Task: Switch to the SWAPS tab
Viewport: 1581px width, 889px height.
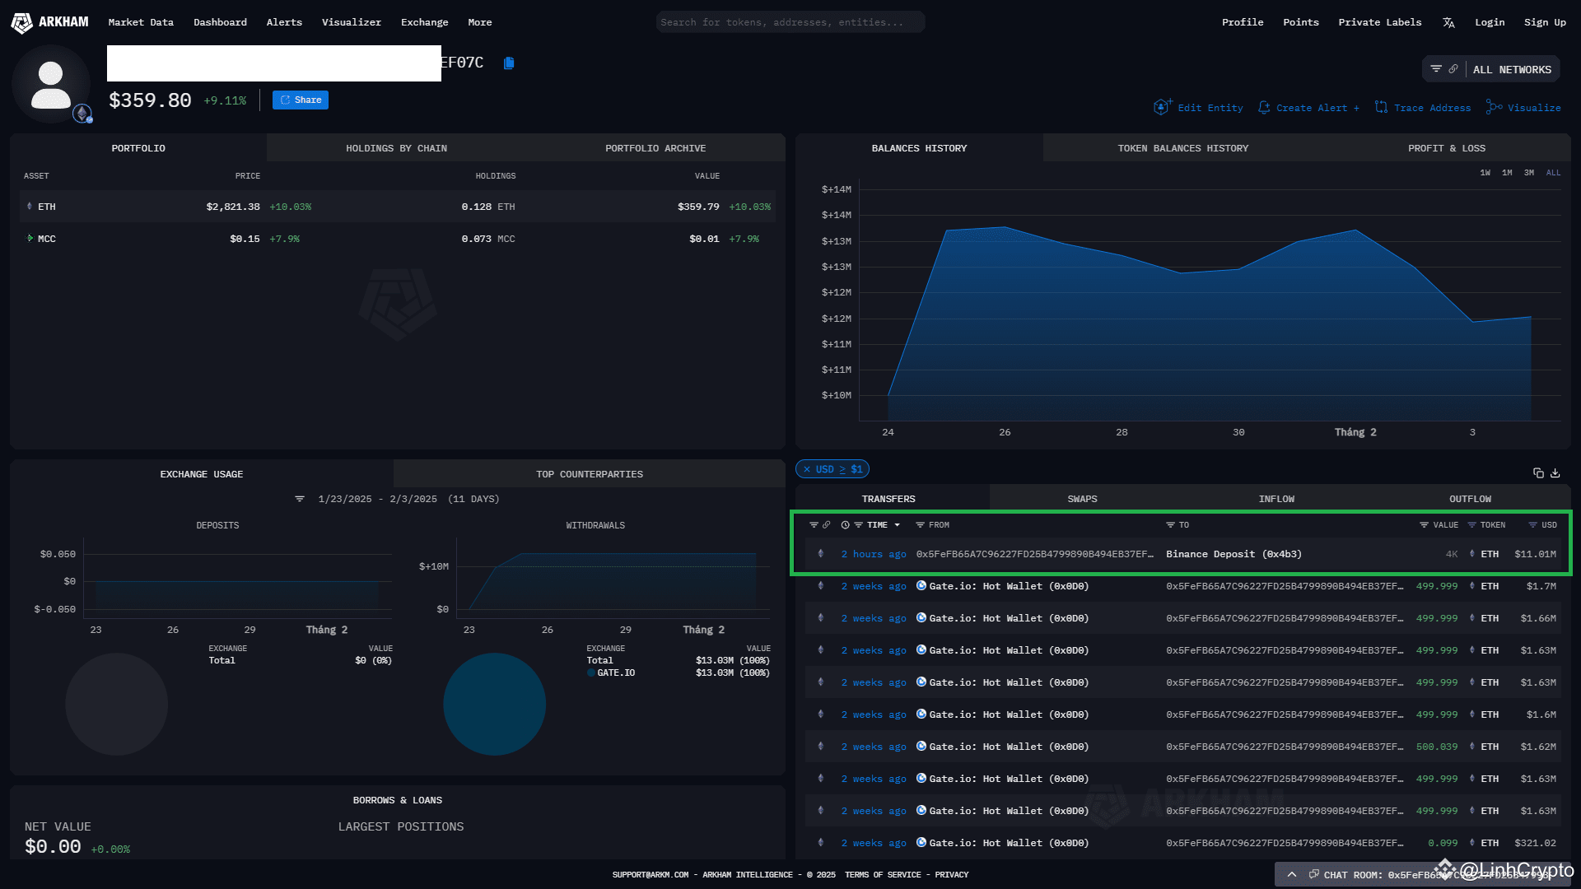Action: pos(1082,498)
